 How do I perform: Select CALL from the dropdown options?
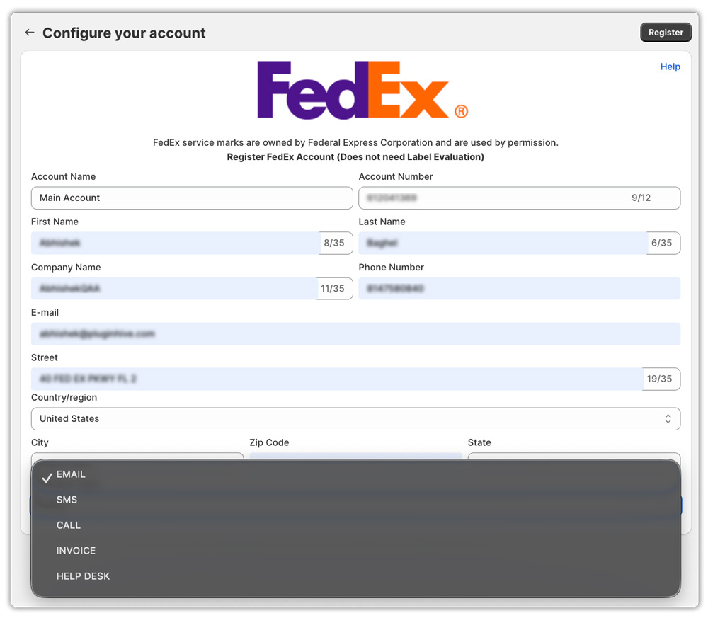click(x=68, y=525)
